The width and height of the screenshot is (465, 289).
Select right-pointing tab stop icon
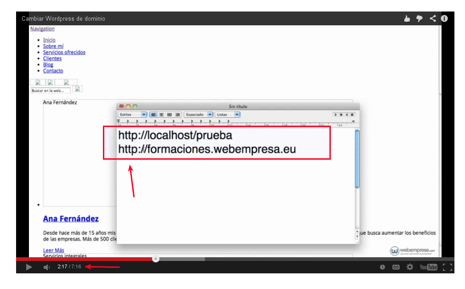tap(335, 115)
